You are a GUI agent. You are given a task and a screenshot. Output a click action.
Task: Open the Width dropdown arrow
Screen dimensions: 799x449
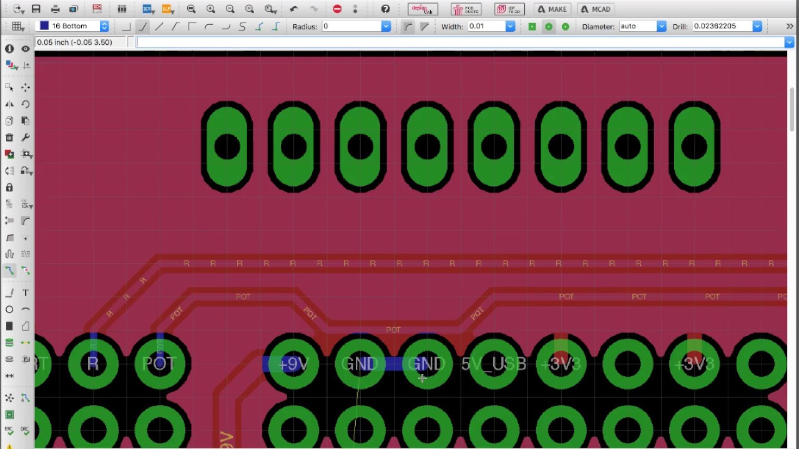(x=510, y=26)
